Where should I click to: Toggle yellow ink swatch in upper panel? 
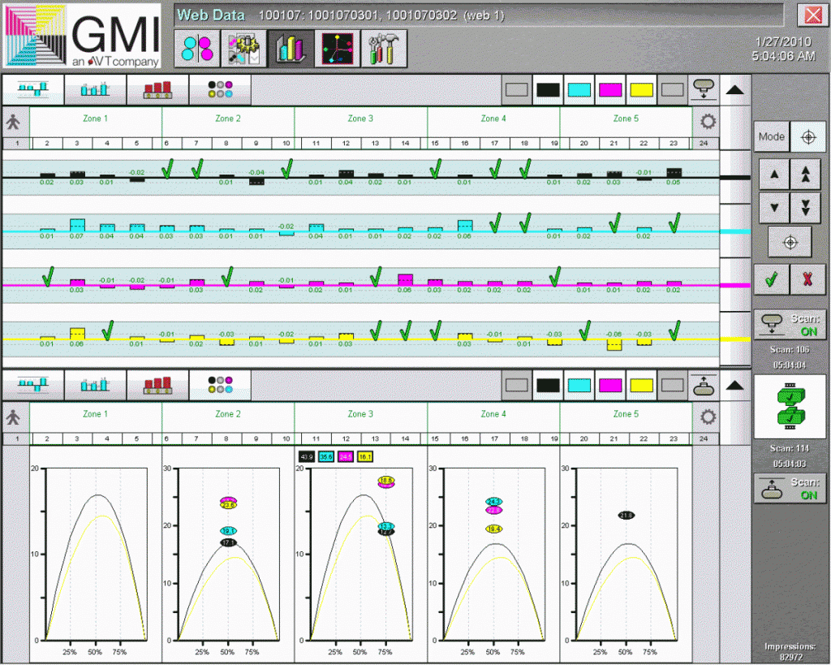point(641,89)
